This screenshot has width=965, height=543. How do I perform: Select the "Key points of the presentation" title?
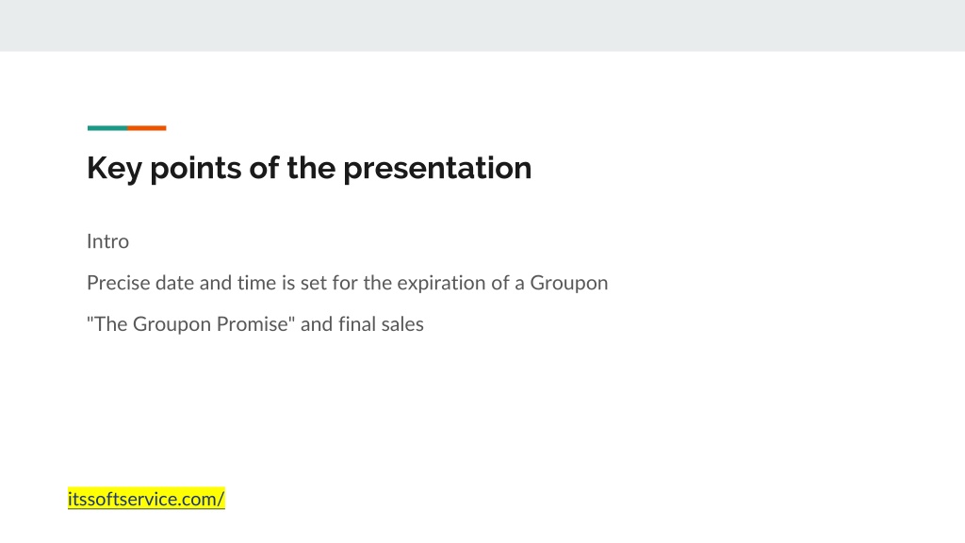click(309, 168)
